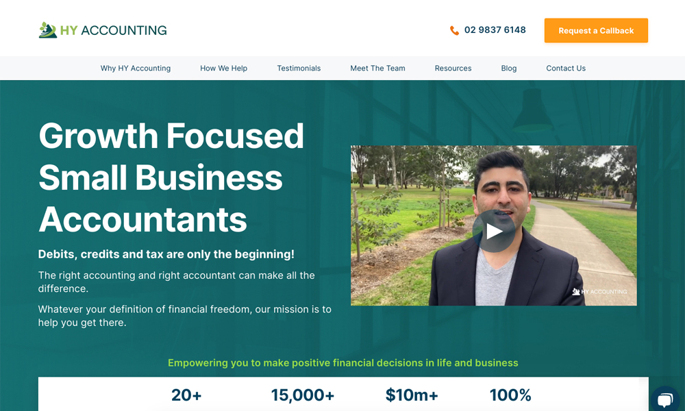Open Why HY Accounting menu item
685x411 pixels.
(136, 68)
